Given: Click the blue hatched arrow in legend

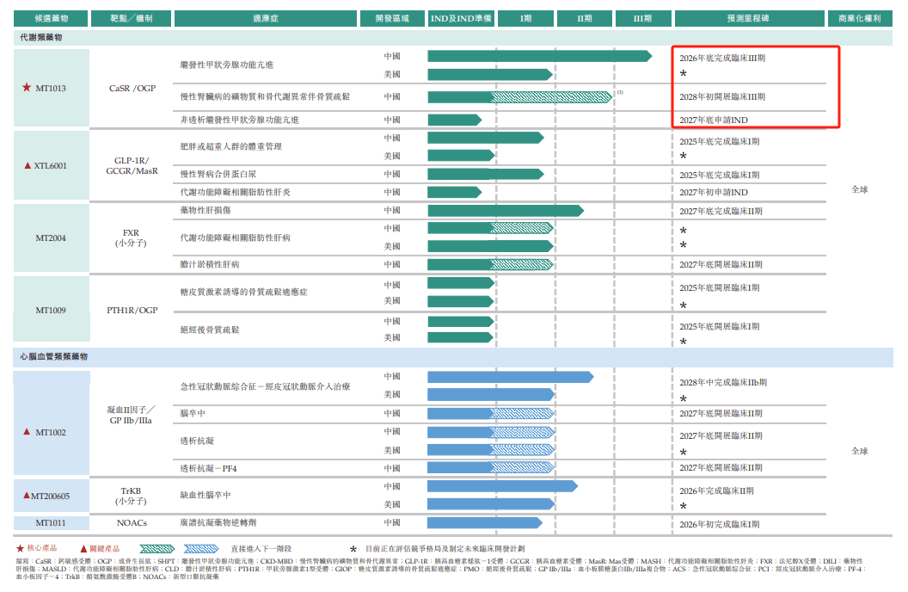Looking at the screenshot, I should click(203, 548).
